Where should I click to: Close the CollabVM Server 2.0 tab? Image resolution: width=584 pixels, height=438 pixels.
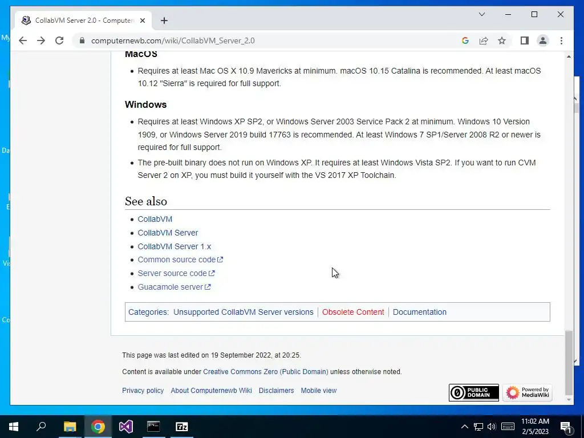coord(142,21)
